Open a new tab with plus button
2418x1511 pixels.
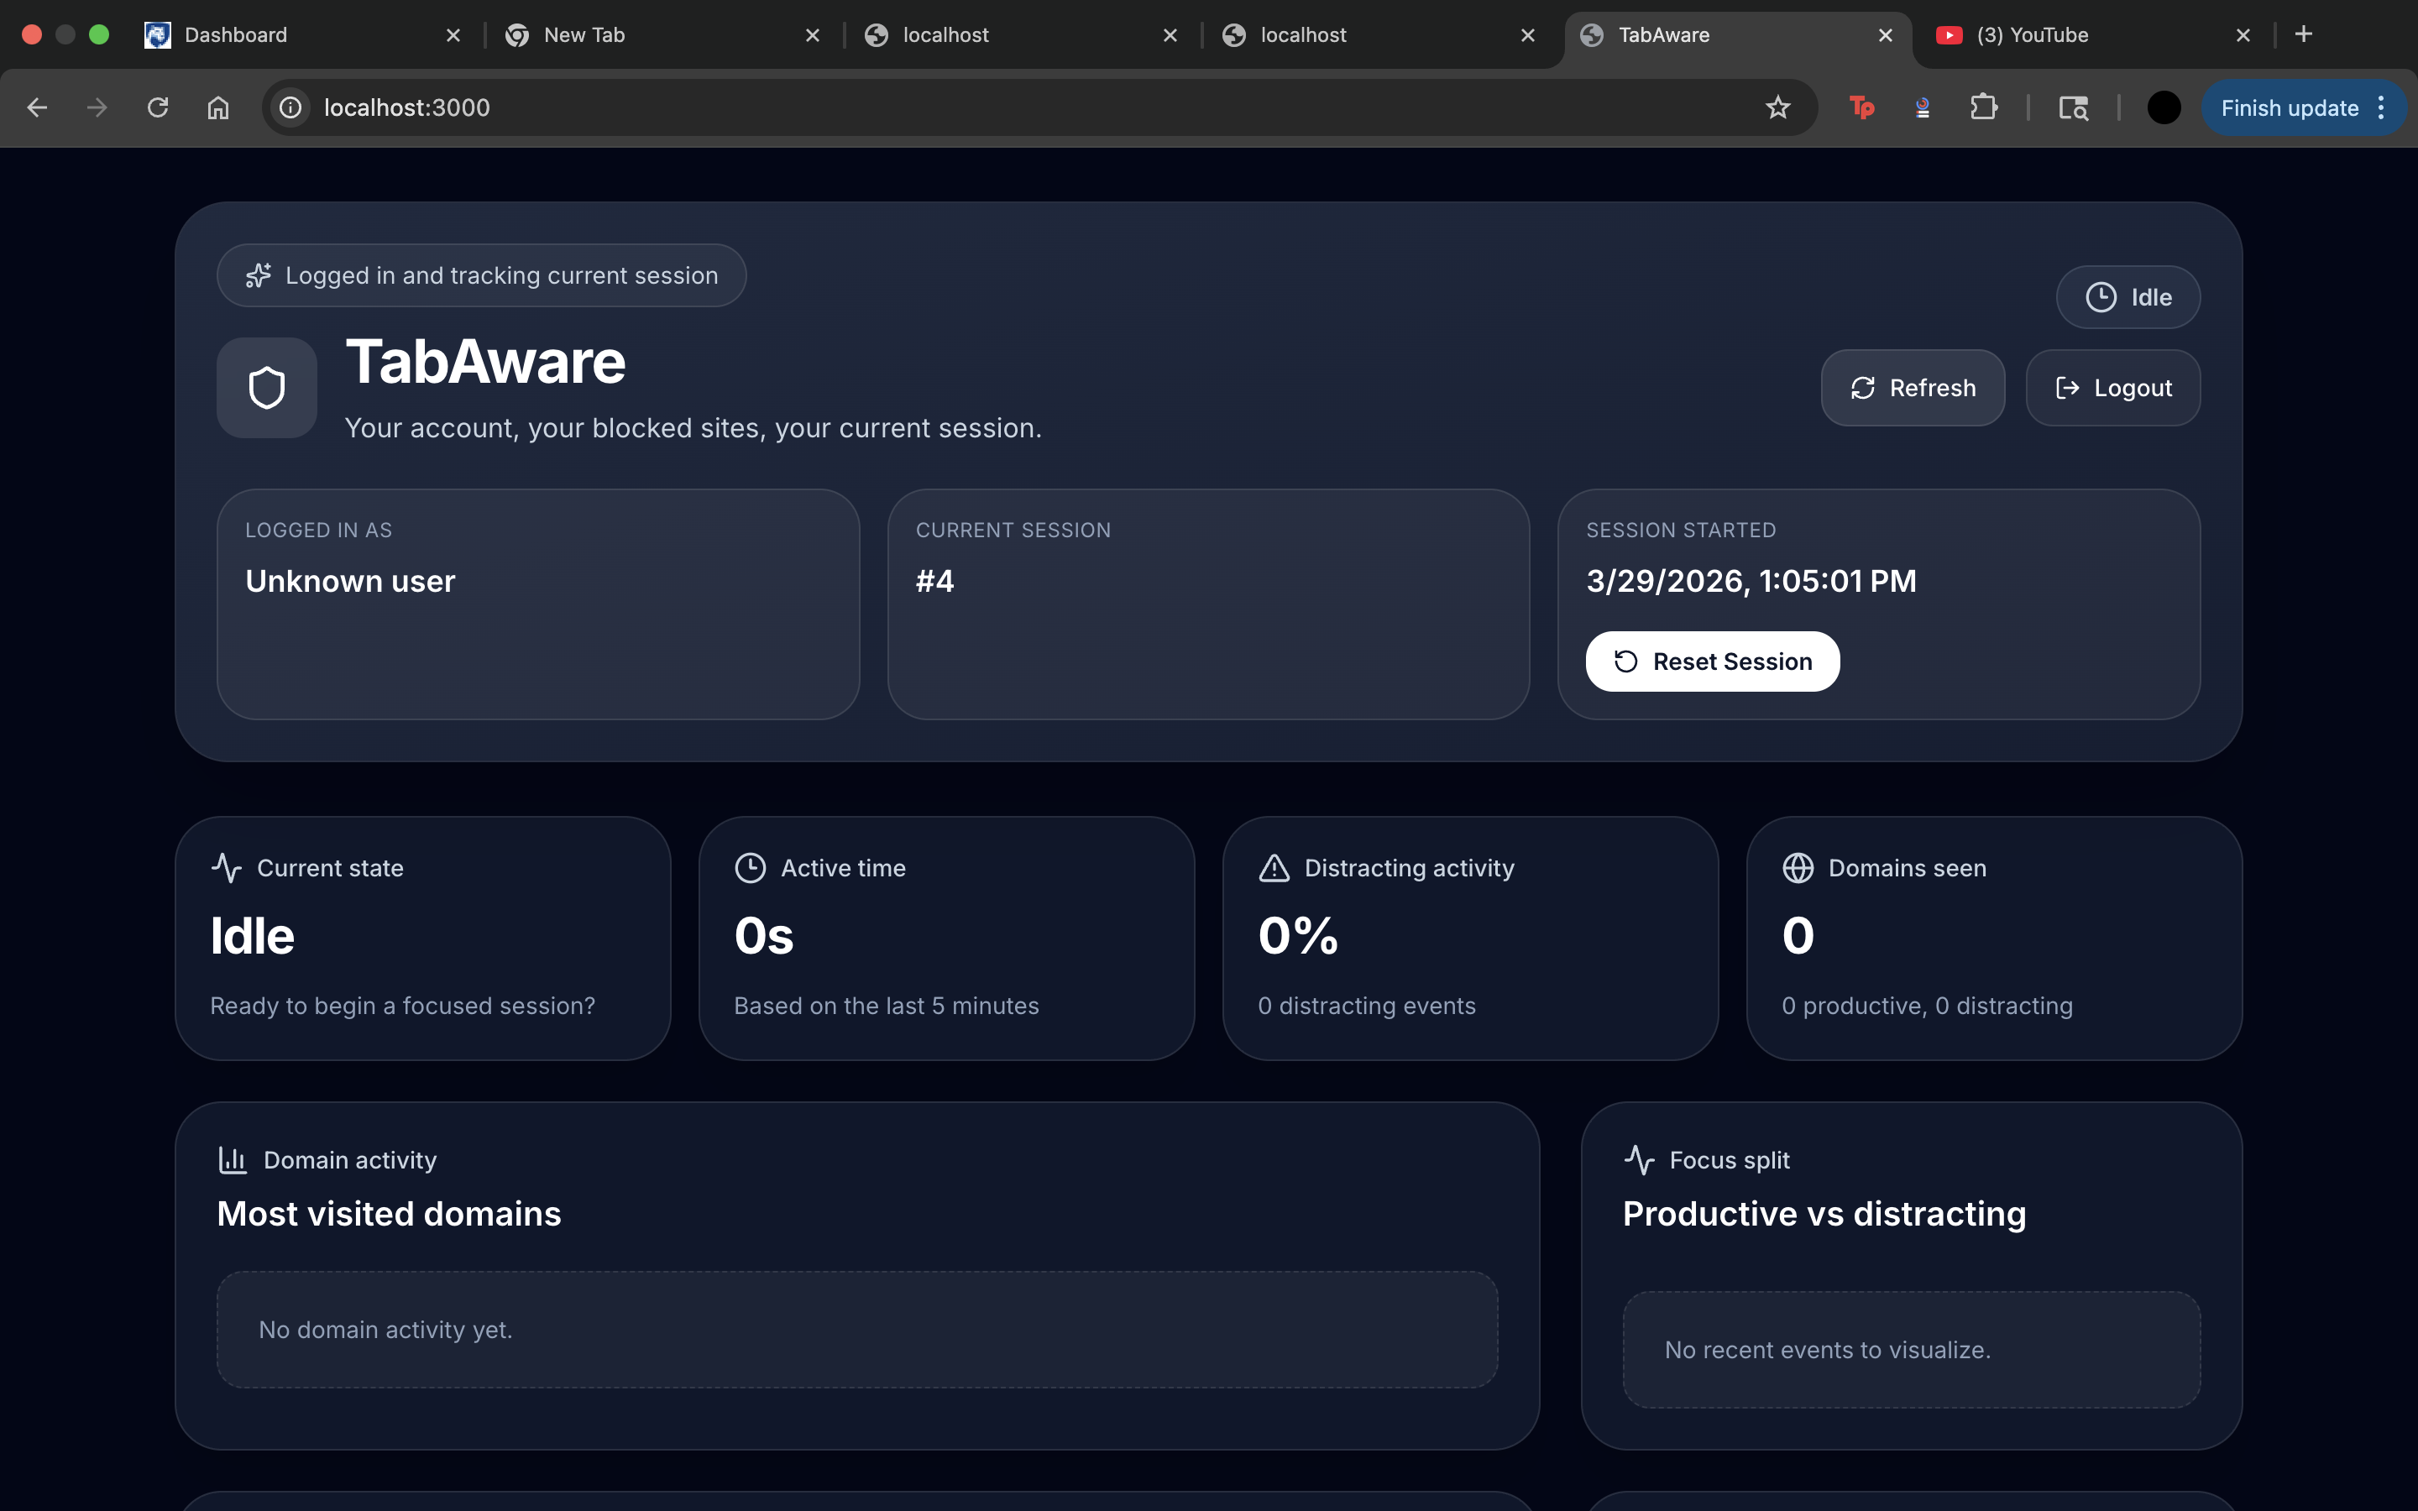2303,35
